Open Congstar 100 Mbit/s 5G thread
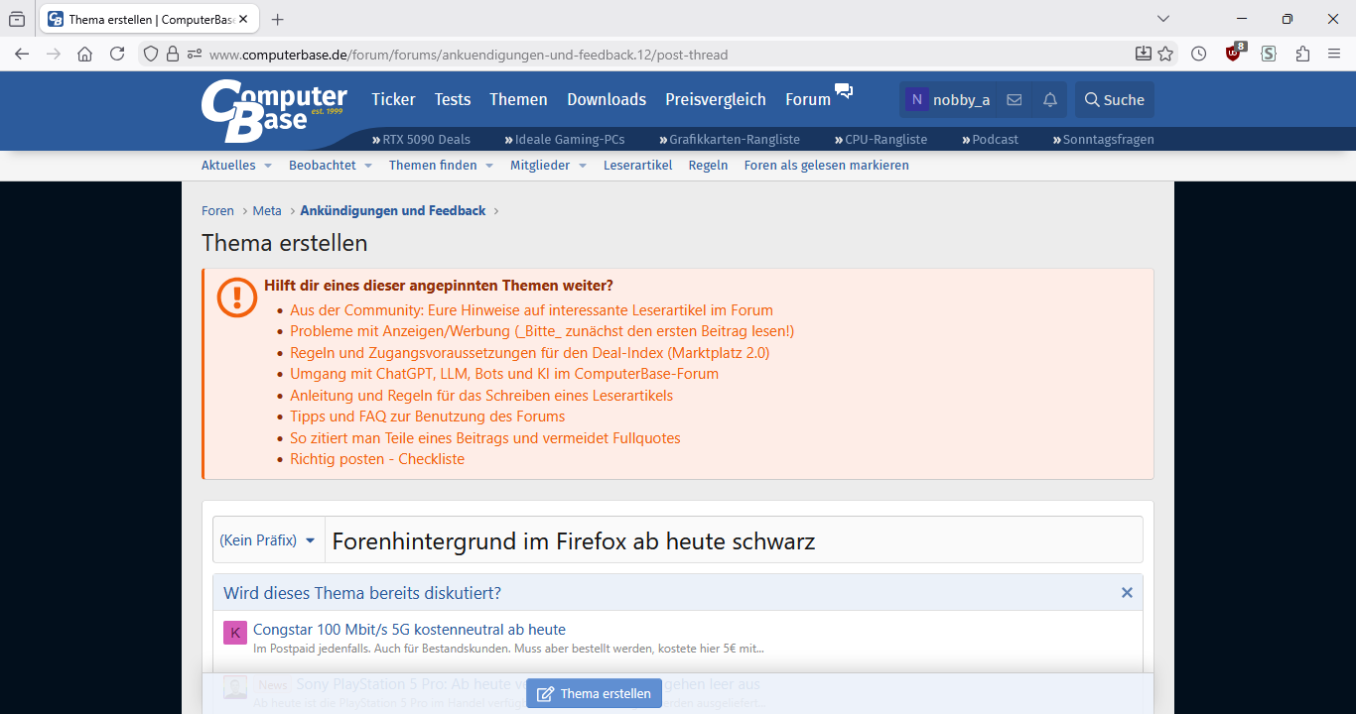 pos(409,630)
